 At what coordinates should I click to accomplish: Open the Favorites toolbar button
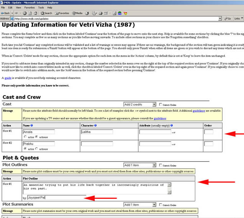tap(62, 13)
